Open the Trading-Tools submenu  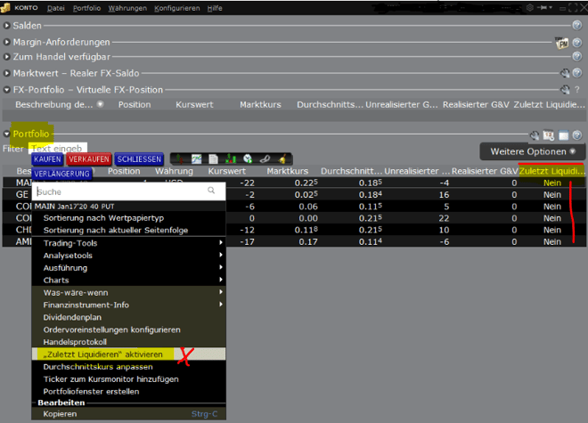(x=128, y=243)
